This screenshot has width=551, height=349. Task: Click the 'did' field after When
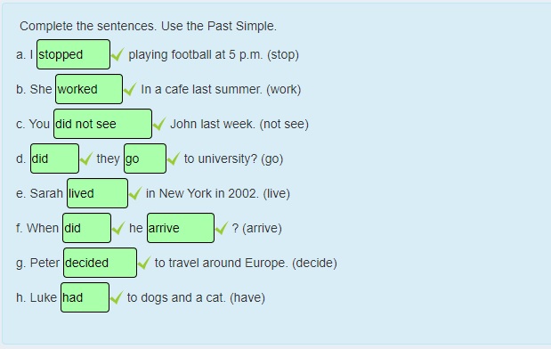87,228
